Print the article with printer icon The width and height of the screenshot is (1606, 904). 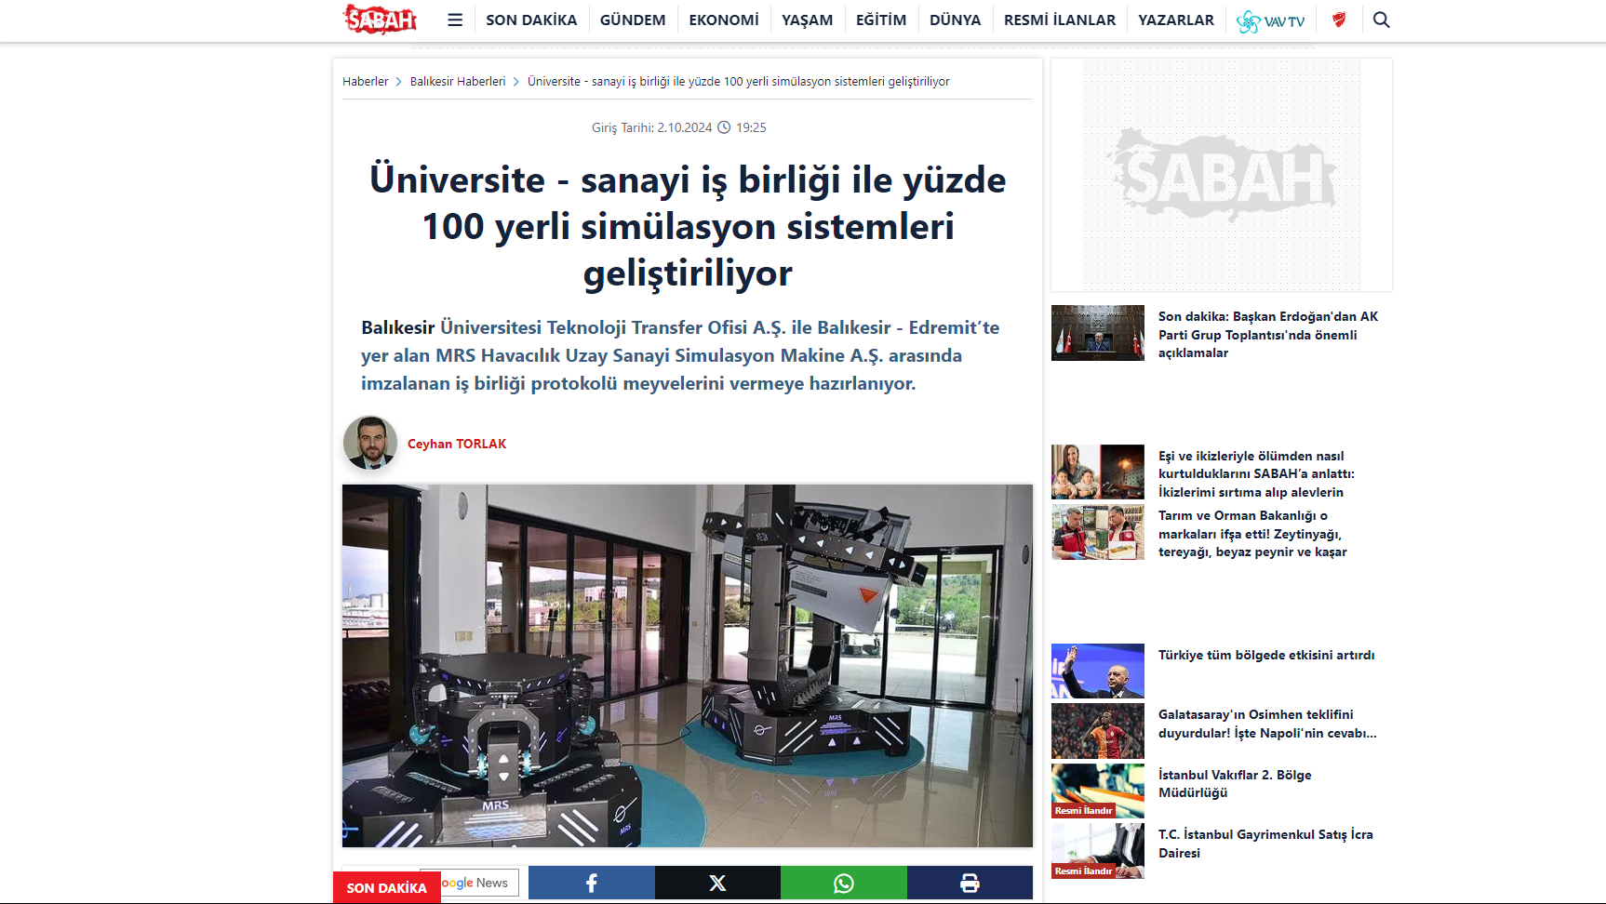coord(970,883)
